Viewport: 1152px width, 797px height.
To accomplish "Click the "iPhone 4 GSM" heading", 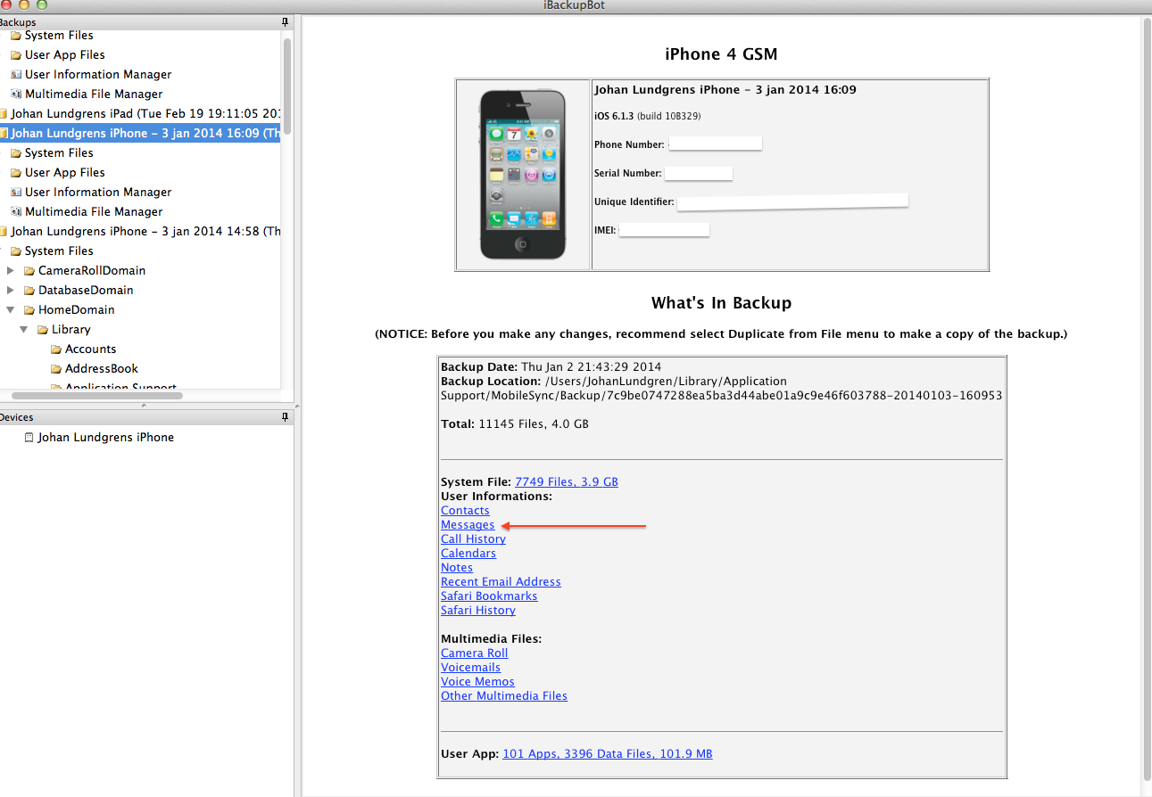I will [721, 54].
